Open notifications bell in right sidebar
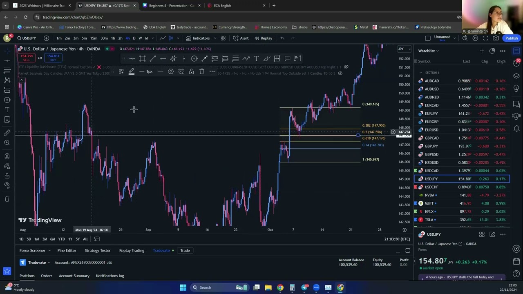This screenshot has height=294, width=523. click(516, 129)
